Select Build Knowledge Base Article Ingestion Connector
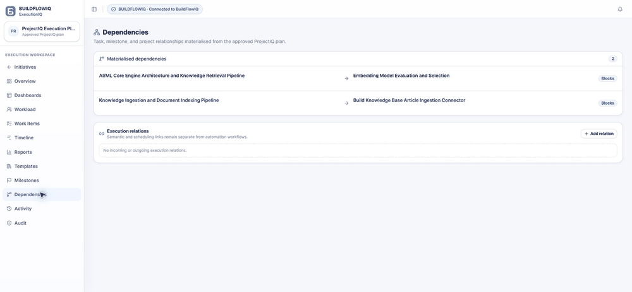This screenshot has width=632, height=292. click(409, 100)
